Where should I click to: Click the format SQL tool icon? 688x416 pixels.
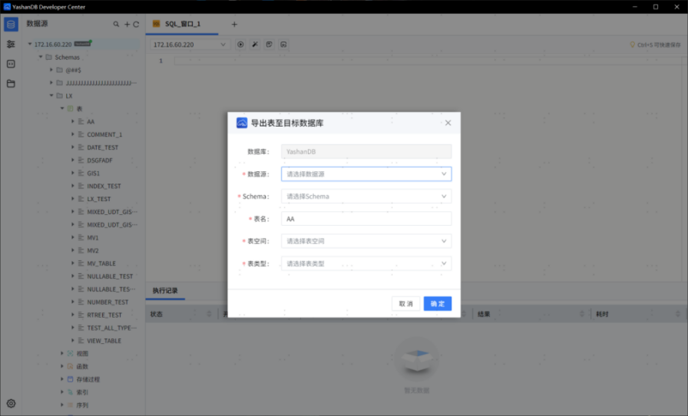coord(255,45)
